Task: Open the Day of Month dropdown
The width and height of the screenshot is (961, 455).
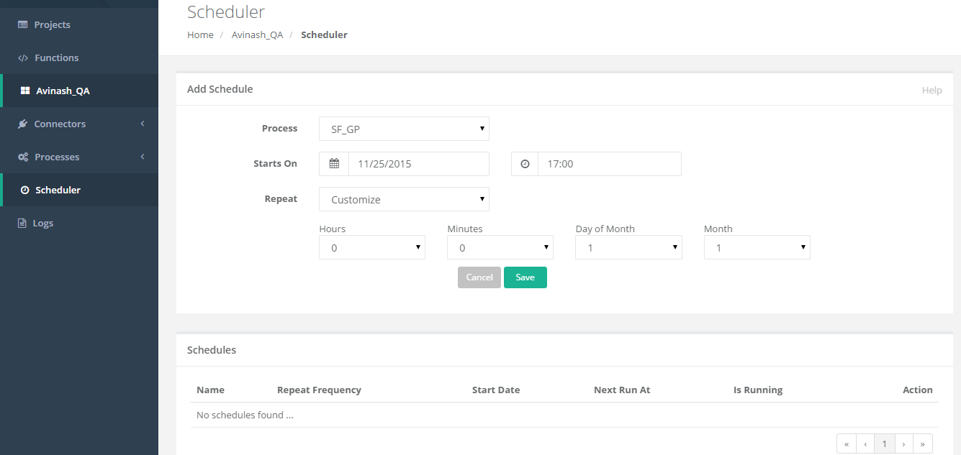Action: (x=628, y=247)
